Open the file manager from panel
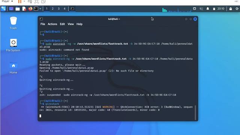Screen dimensions: 240x135 point(18,9)
